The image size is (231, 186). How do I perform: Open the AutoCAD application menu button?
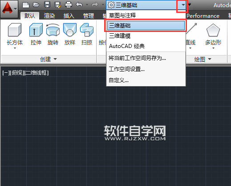9,9
